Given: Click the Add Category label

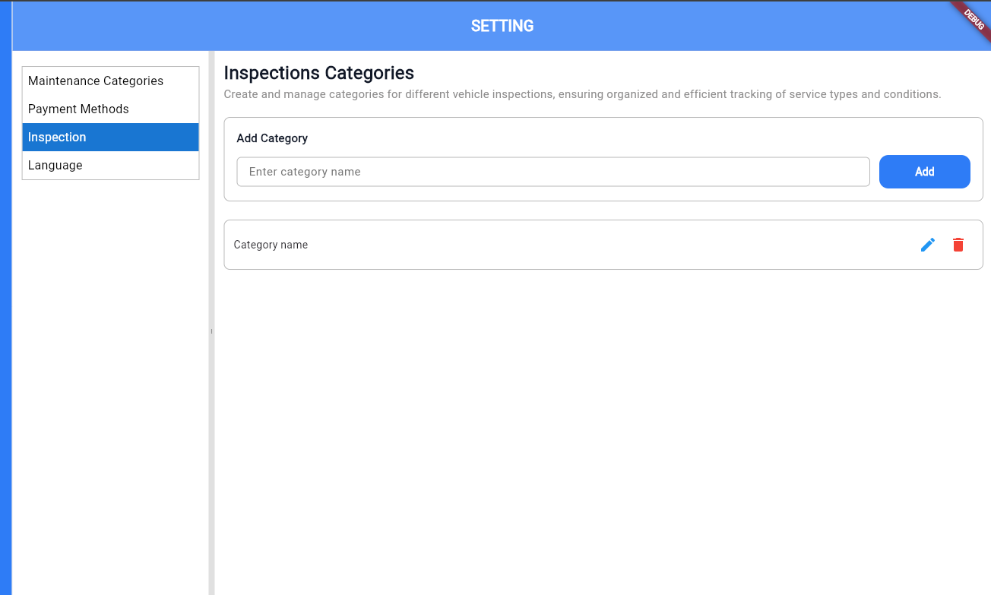Looking at the screenshot, I should pyautogui.click(x=272, y=138).
